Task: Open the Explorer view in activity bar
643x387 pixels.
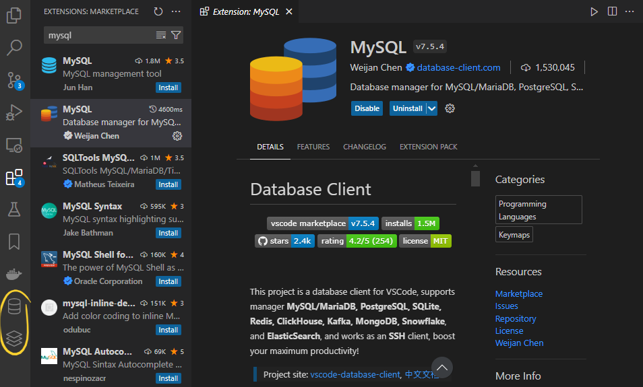Action: click(14, 15)
